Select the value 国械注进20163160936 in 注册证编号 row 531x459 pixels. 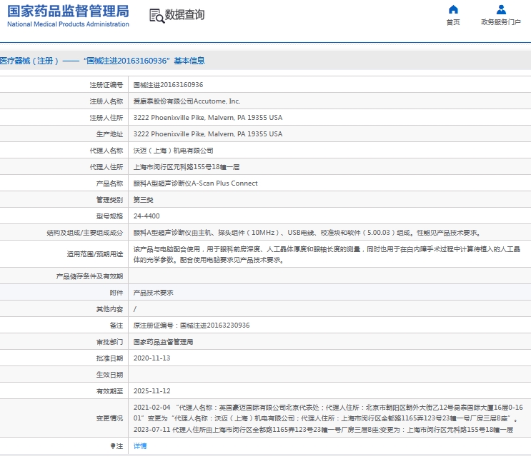click(x=169, y=84)
